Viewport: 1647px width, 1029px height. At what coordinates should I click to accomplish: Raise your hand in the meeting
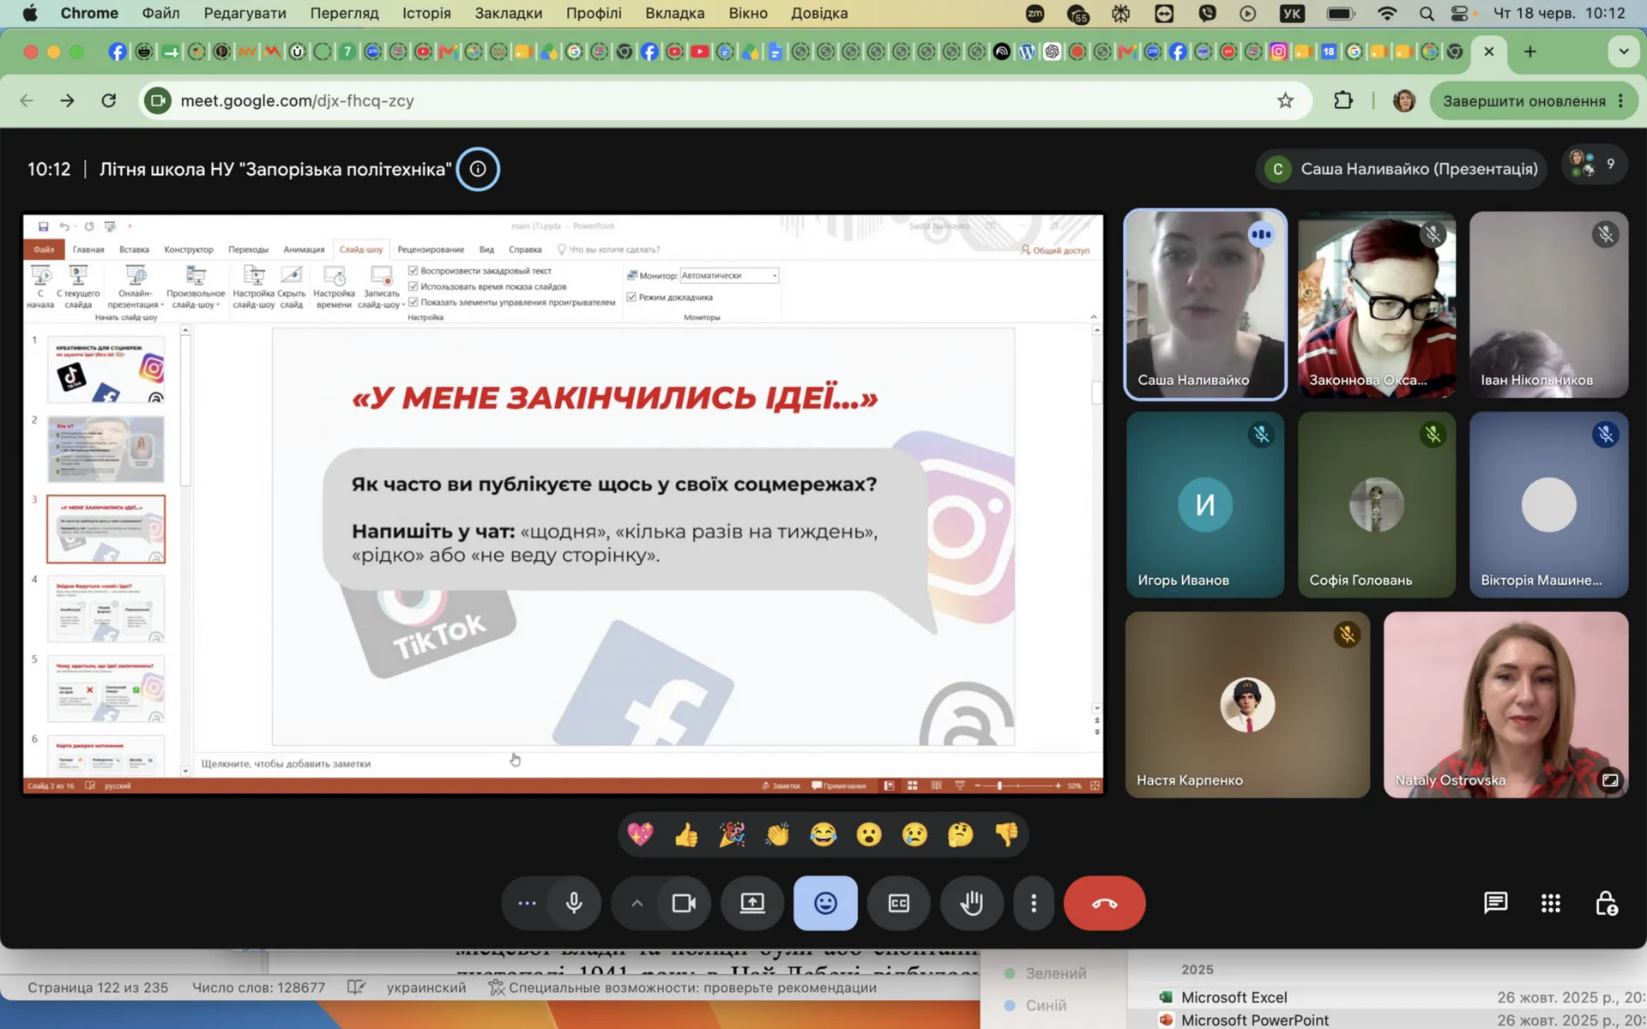972,903
